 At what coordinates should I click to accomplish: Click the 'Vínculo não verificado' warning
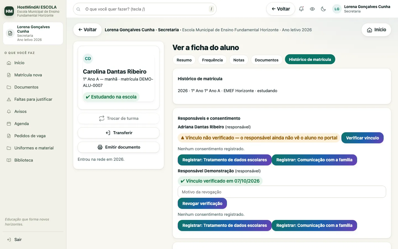click(259, 138)
